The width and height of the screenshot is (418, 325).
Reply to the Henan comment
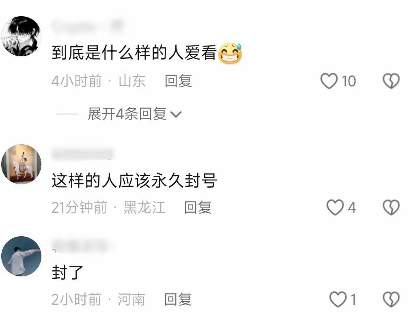pyautogui.click(x=178, y=299)
